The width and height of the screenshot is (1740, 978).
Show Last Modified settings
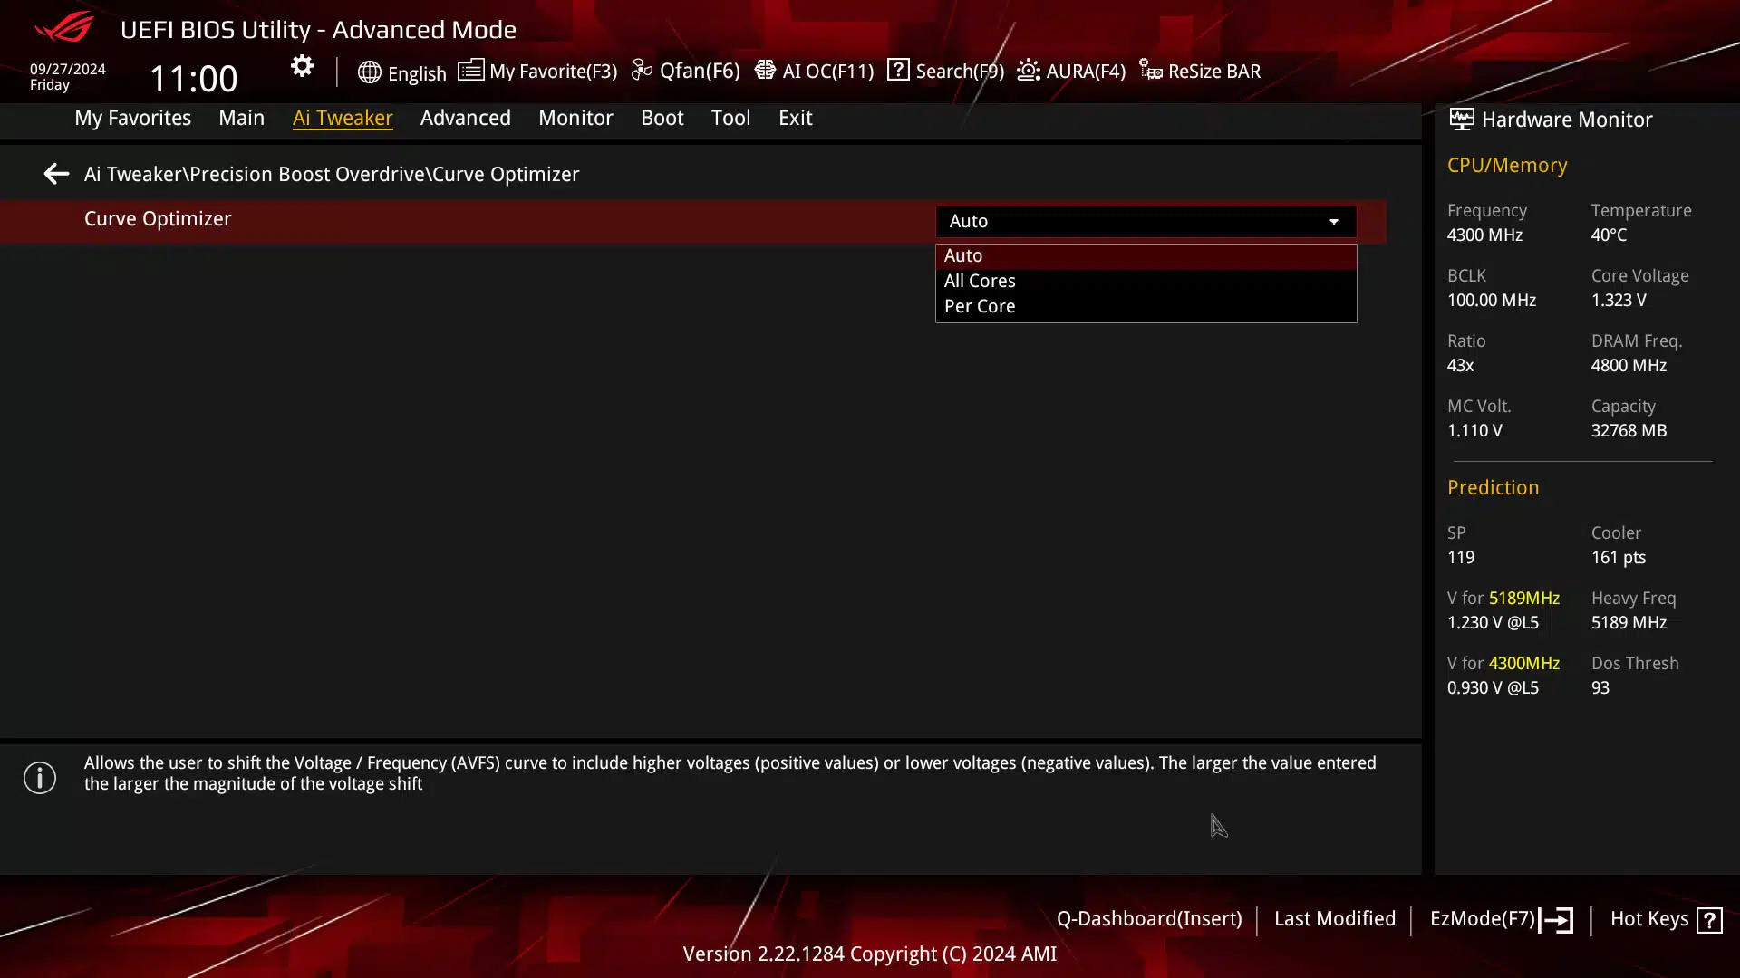coord(1334,919)
